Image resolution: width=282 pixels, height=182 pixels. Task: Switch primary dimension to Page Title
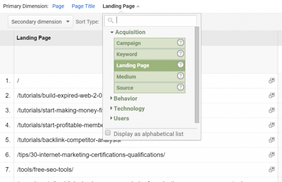pyautogui.click(x=83, y=6)
